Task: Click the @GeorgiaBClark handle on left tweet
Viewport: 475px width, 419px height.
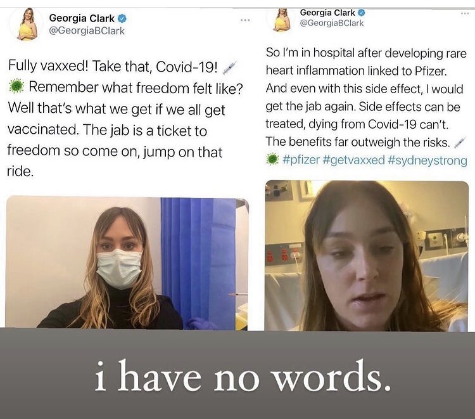Action: 87,31
